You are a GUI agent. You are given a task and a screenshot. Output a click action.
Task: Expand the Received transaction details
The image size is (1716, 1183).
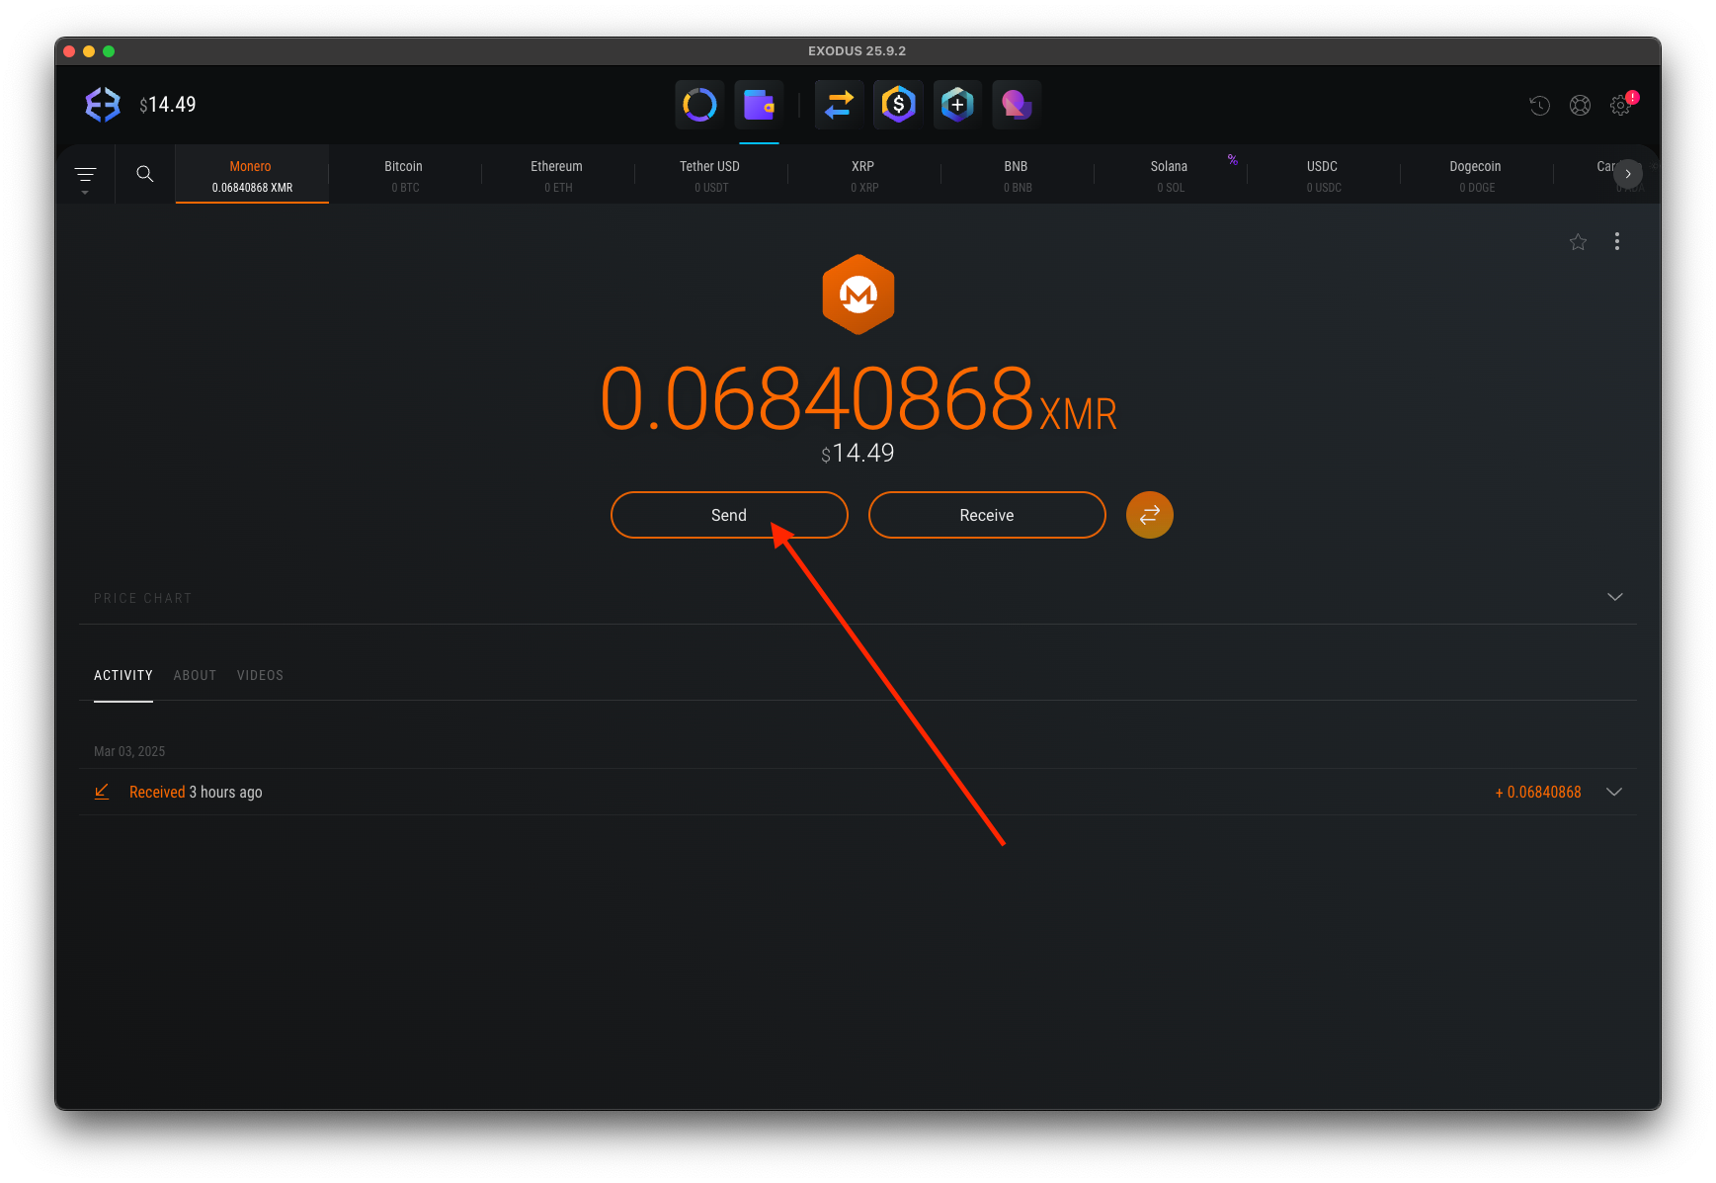click(1614, 793)
